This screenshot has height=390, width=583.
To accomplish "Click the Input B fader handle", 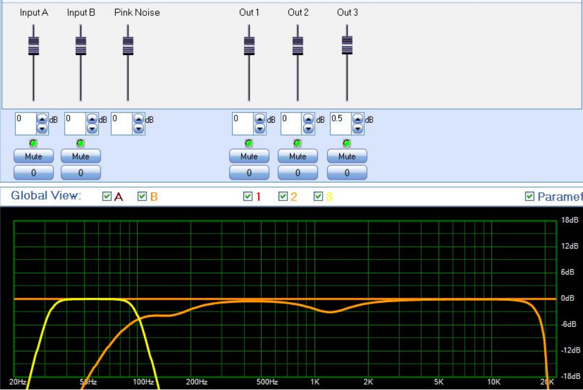I will tap(81, 46).
